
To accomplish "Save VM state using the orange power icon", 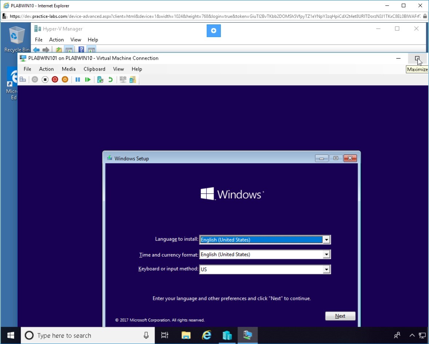I will tap(65, 80).
